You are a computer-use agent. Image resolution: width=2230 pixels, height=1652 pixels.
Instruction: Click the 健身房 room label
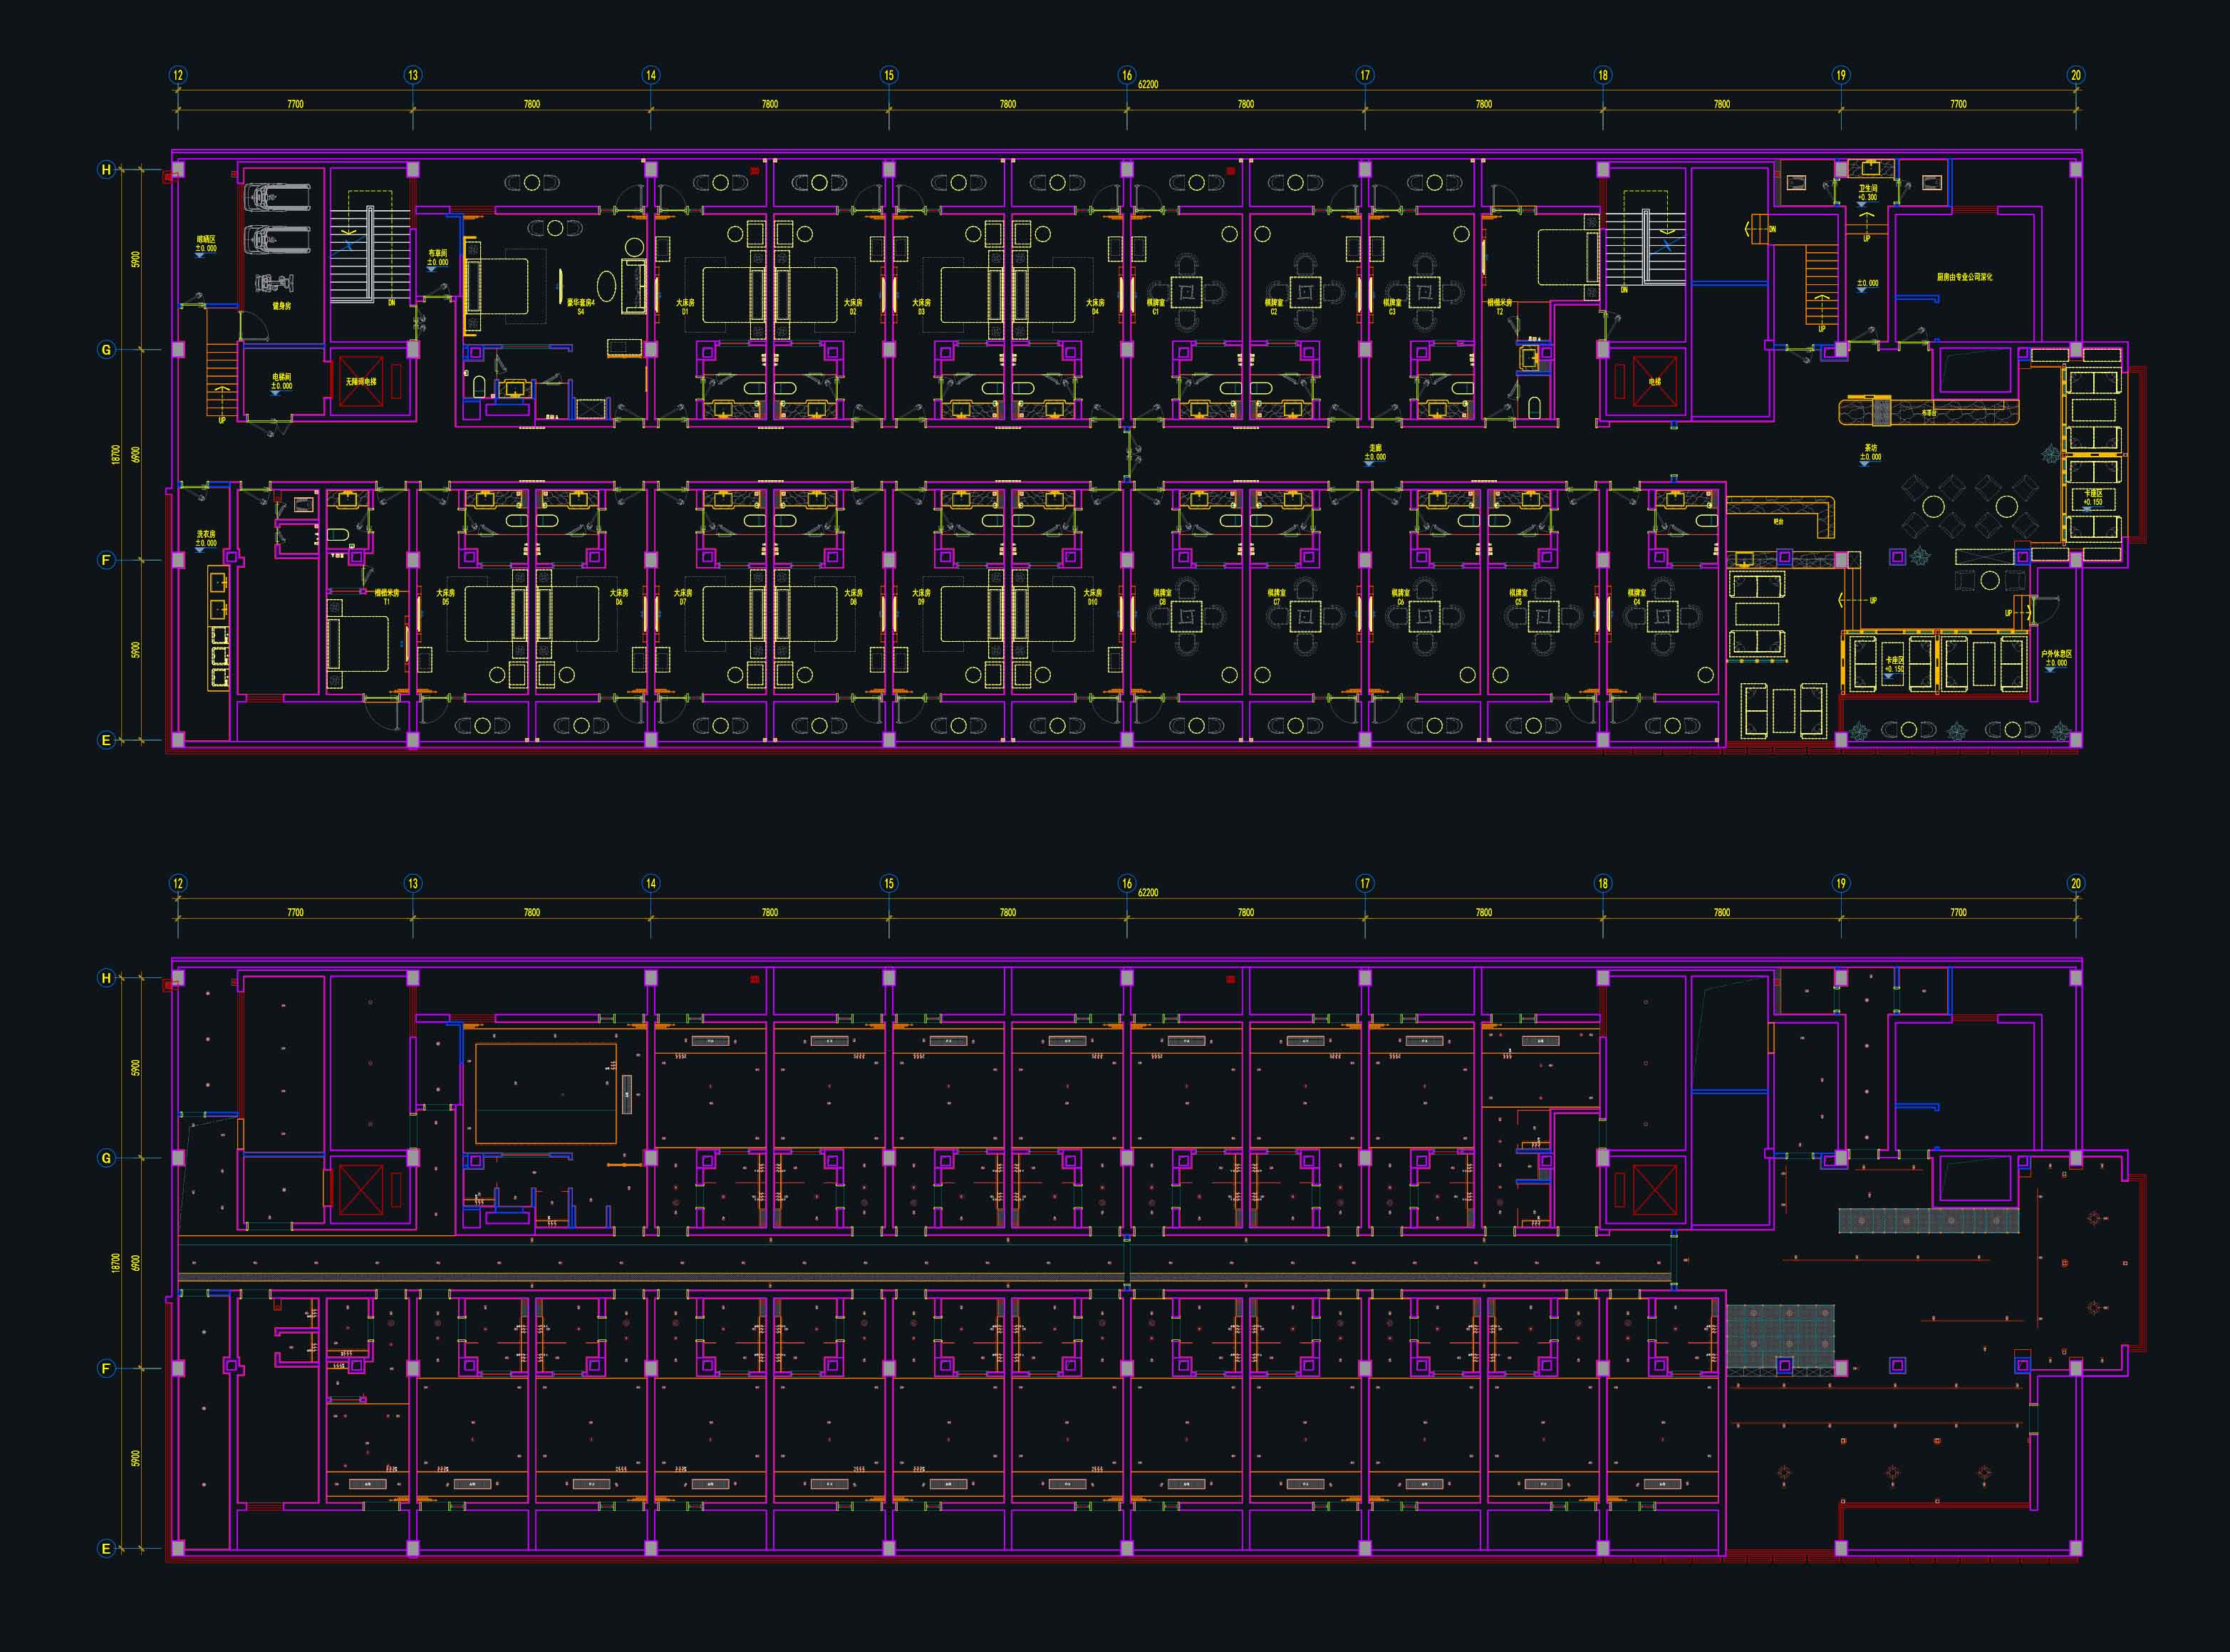(x=282, y=306)
